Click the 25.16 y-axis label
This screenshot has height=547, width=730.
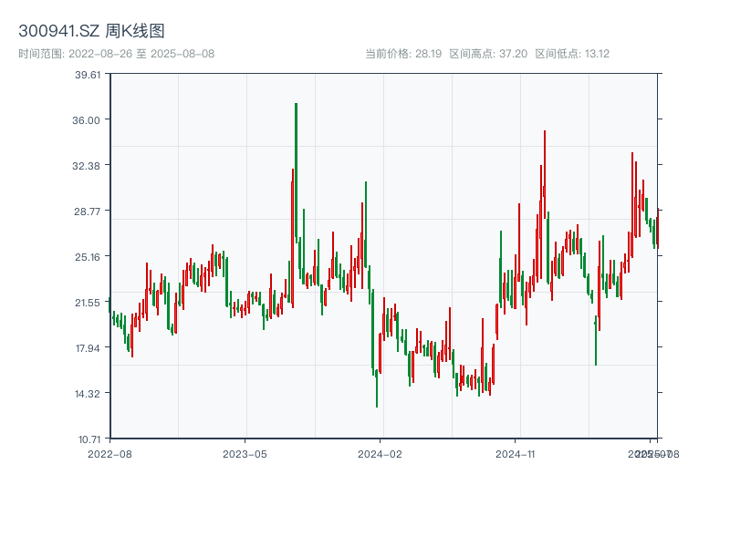coord(88,257)
